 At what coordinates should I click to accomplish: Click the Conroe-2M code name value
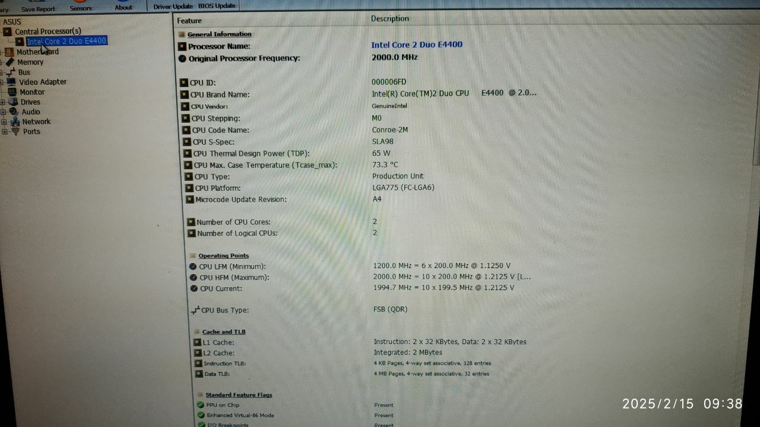point(390,129)
